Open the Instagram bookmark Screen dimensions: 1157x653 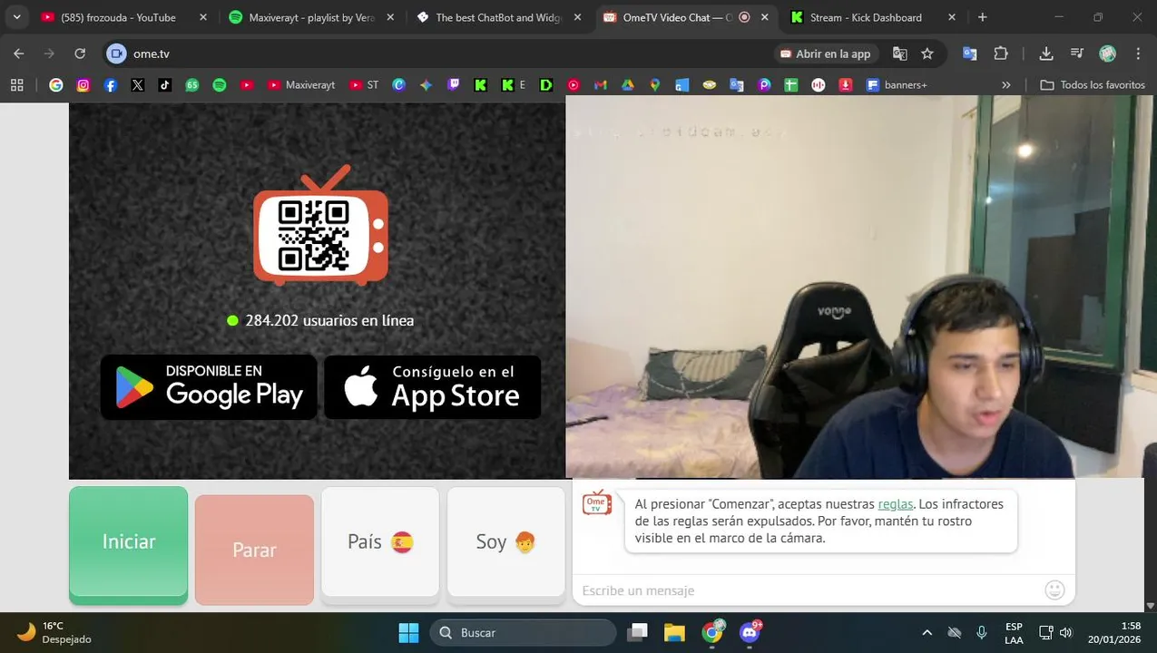click(x=83, y=84)
